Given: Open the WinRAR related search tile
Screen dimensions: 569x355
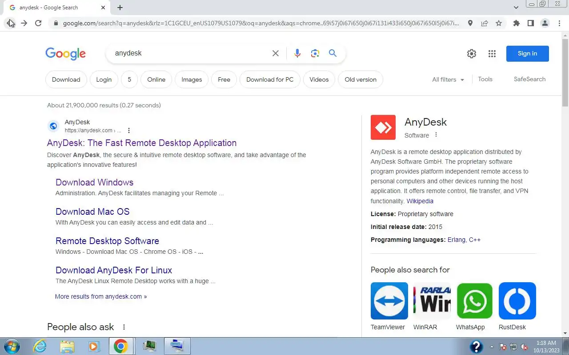Looking at the screenshot, I should point(432,306).
